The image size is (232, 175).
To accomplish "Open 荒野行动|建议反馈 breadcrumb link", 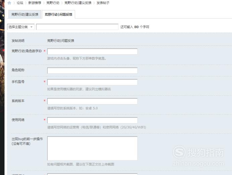I will pos(78,3).
